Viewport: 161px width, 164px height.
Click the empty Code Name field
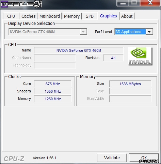pos(55,58)
